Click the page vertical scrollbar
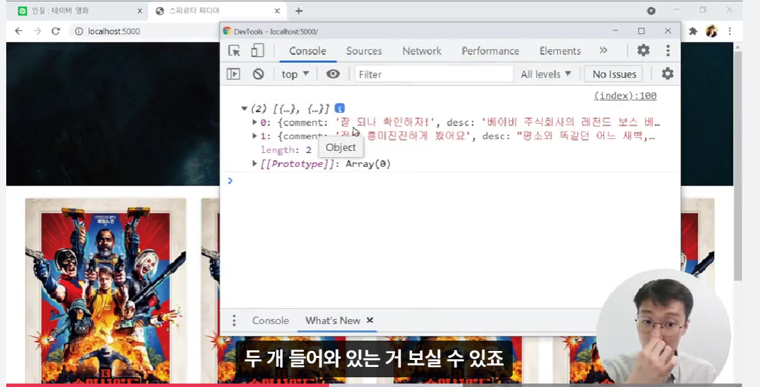 [x=738, y=165]
